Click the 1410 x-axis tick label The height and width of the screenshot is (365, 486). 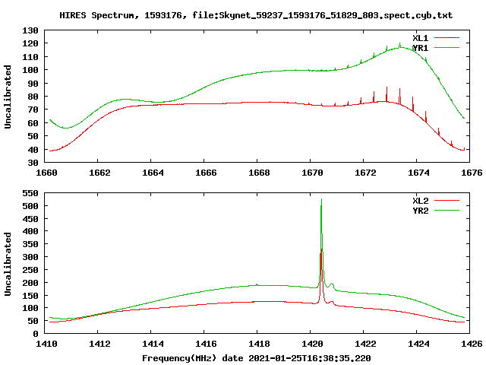[46, 344]
